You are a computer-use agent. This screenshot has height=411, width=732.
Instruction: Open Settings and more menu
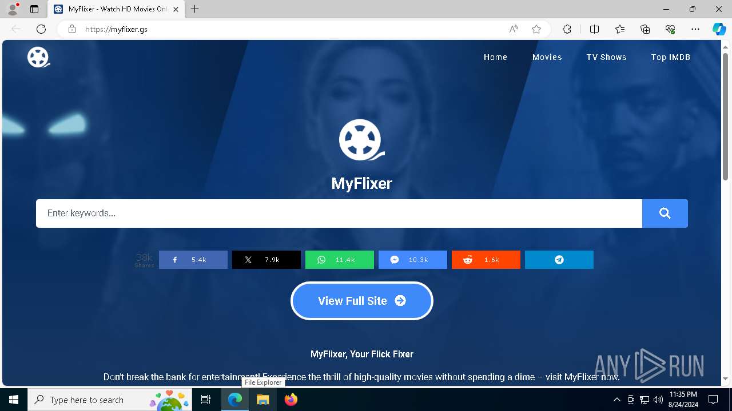[x=695, y=29]
